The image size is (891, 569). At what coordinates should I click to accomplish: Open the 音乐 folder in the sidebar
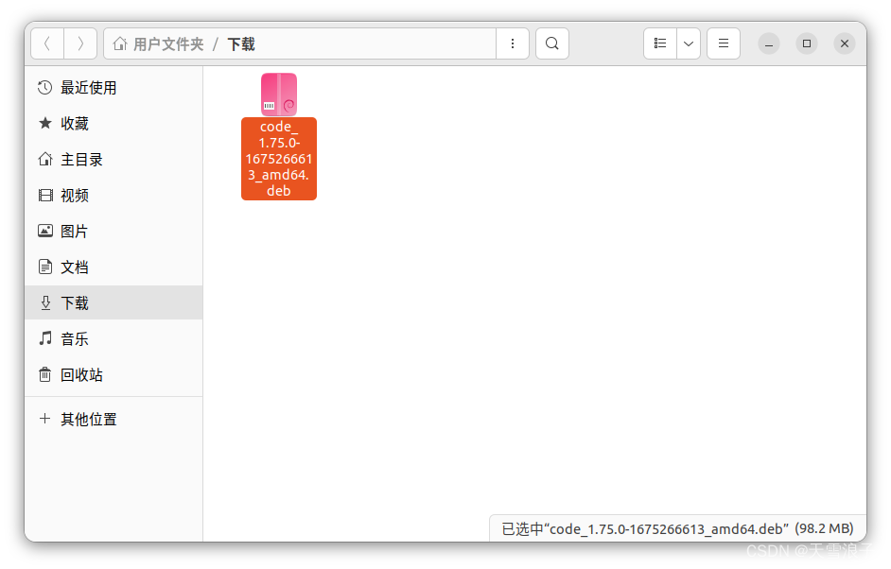[114, 339]
